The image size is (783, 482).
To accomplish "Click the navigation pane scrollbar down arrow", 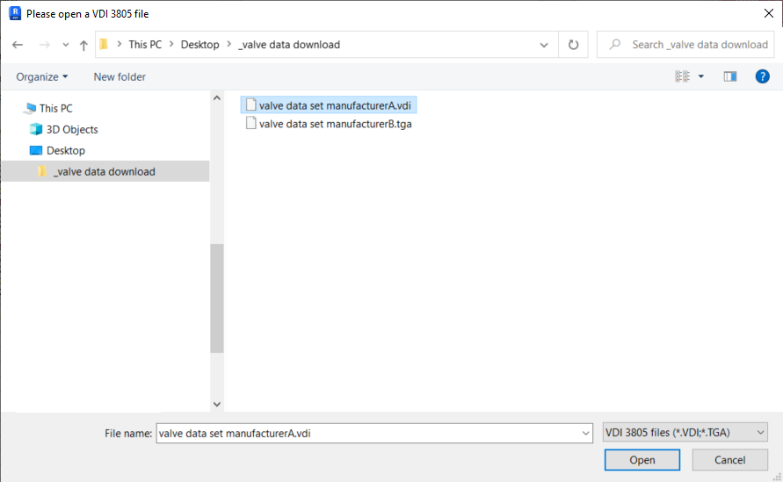I will [x=217, y=404].
